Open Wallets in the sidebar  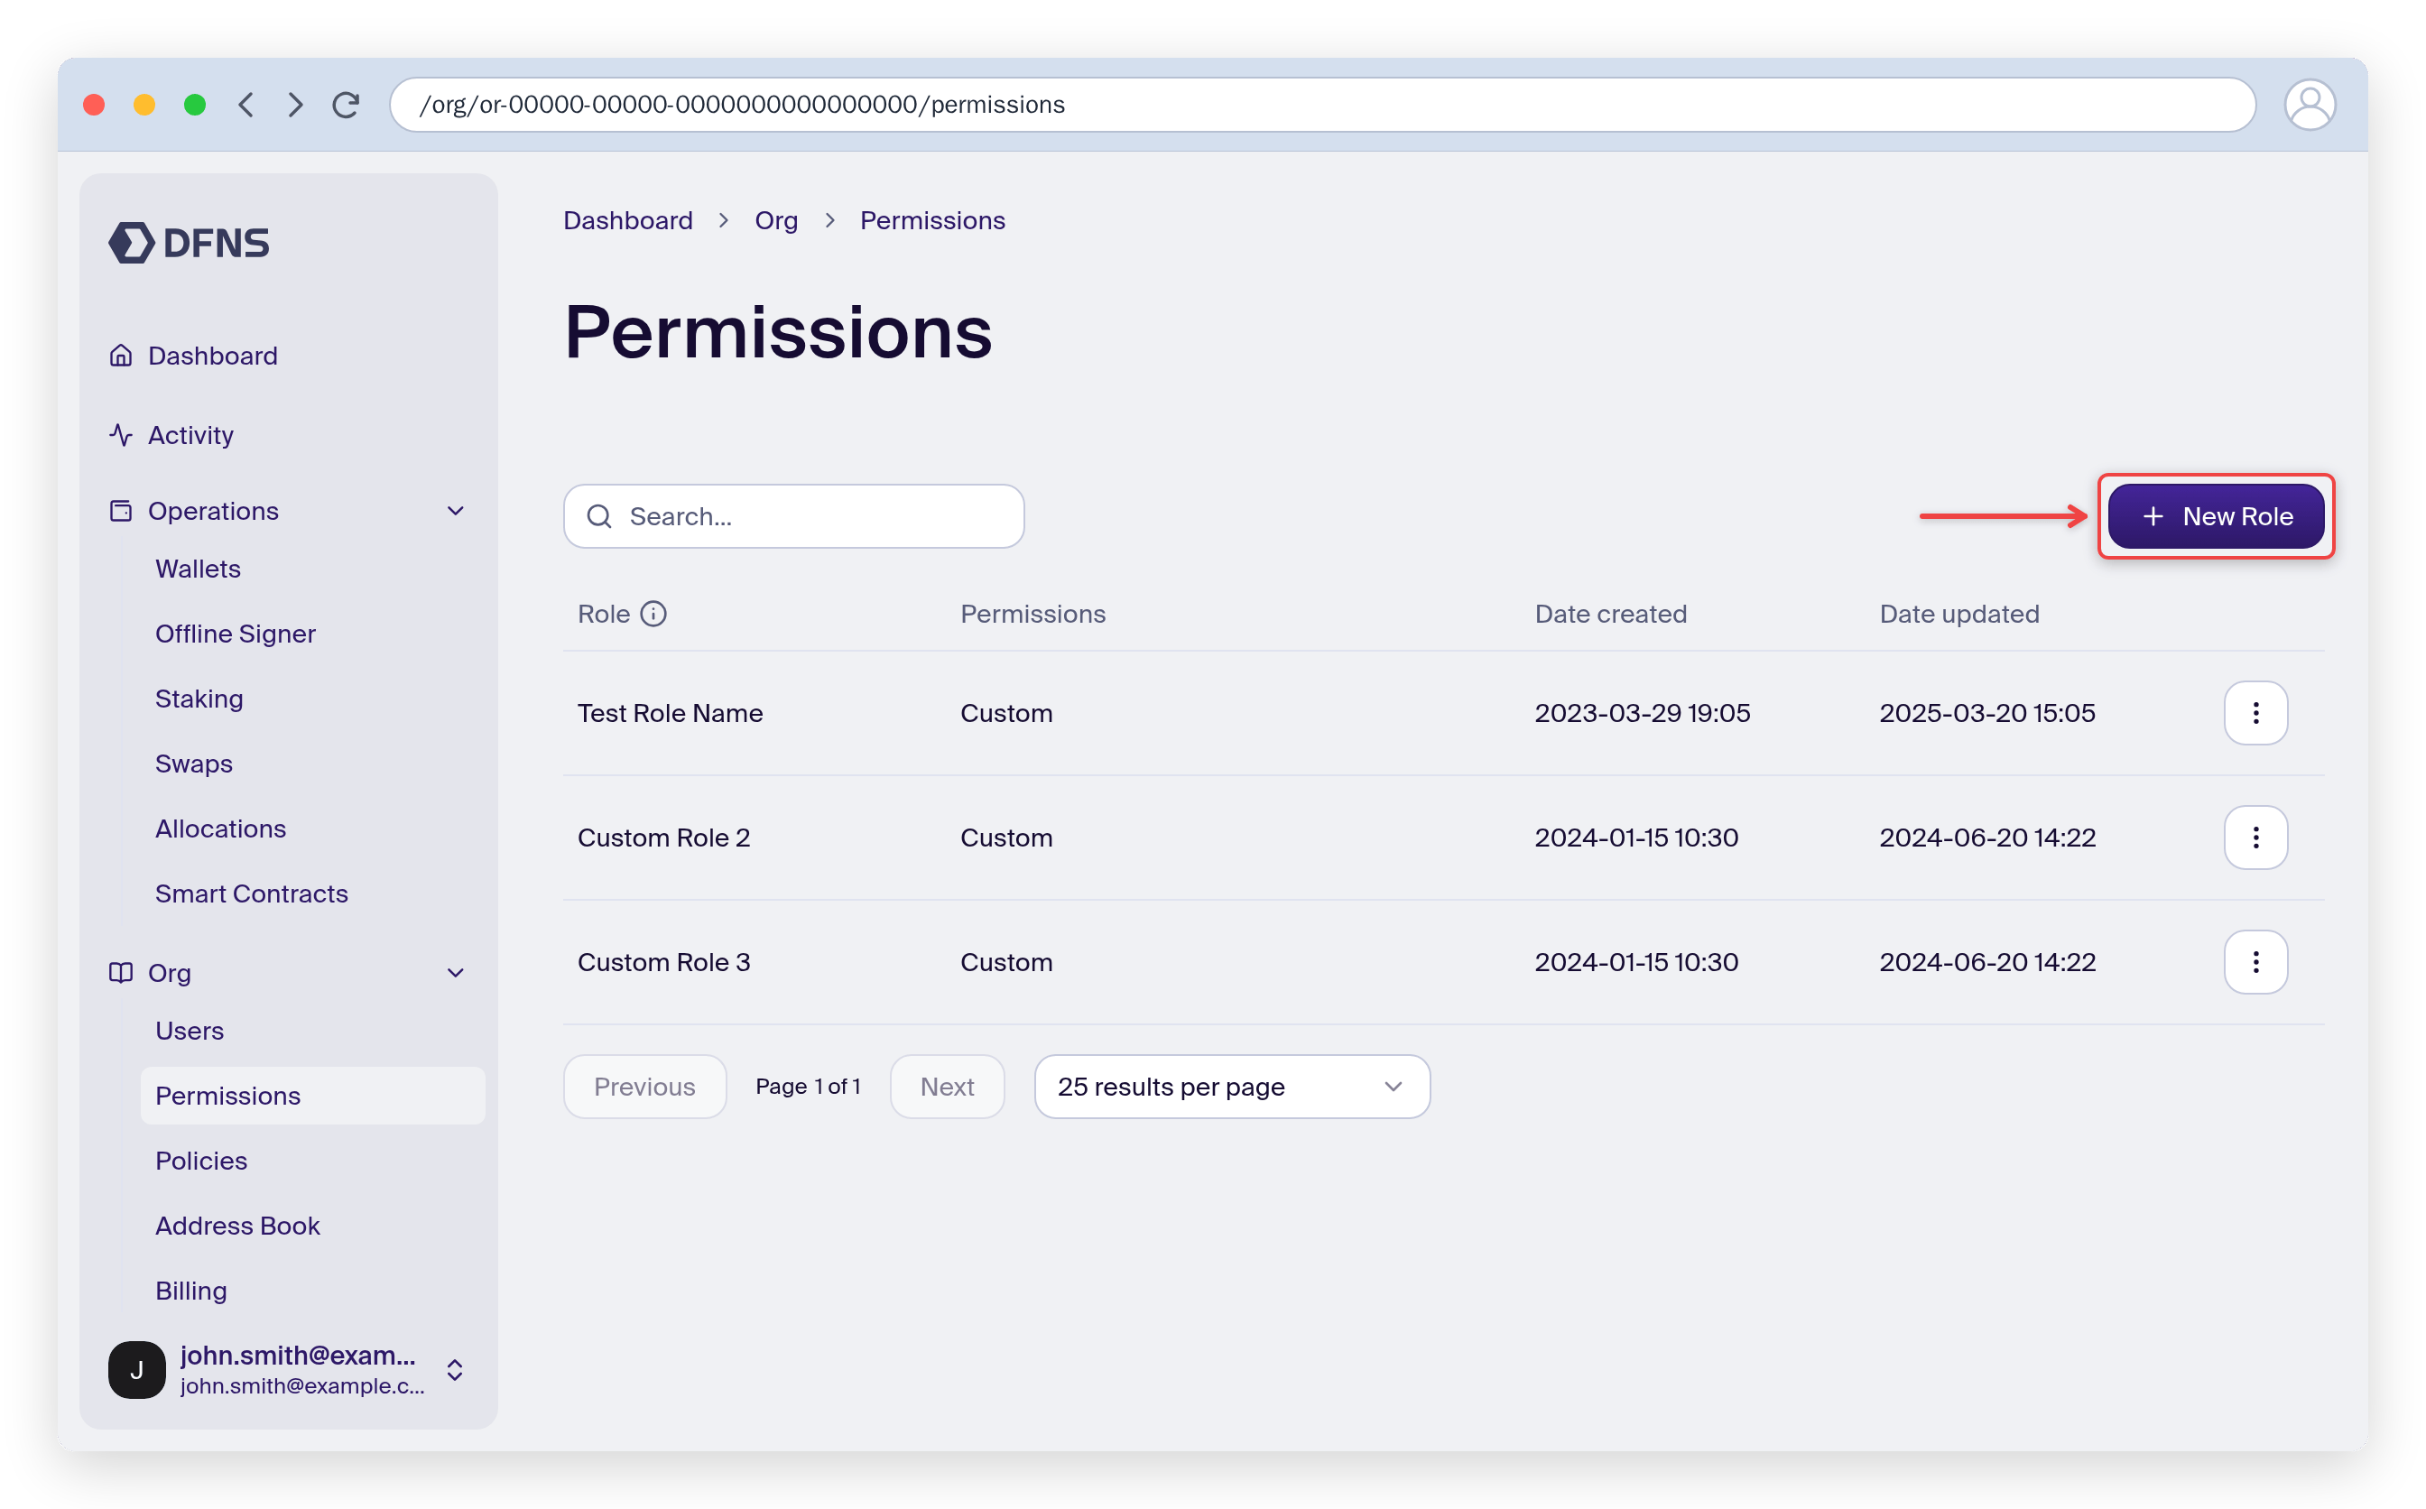pyautogui.click(x=198, y=569)
